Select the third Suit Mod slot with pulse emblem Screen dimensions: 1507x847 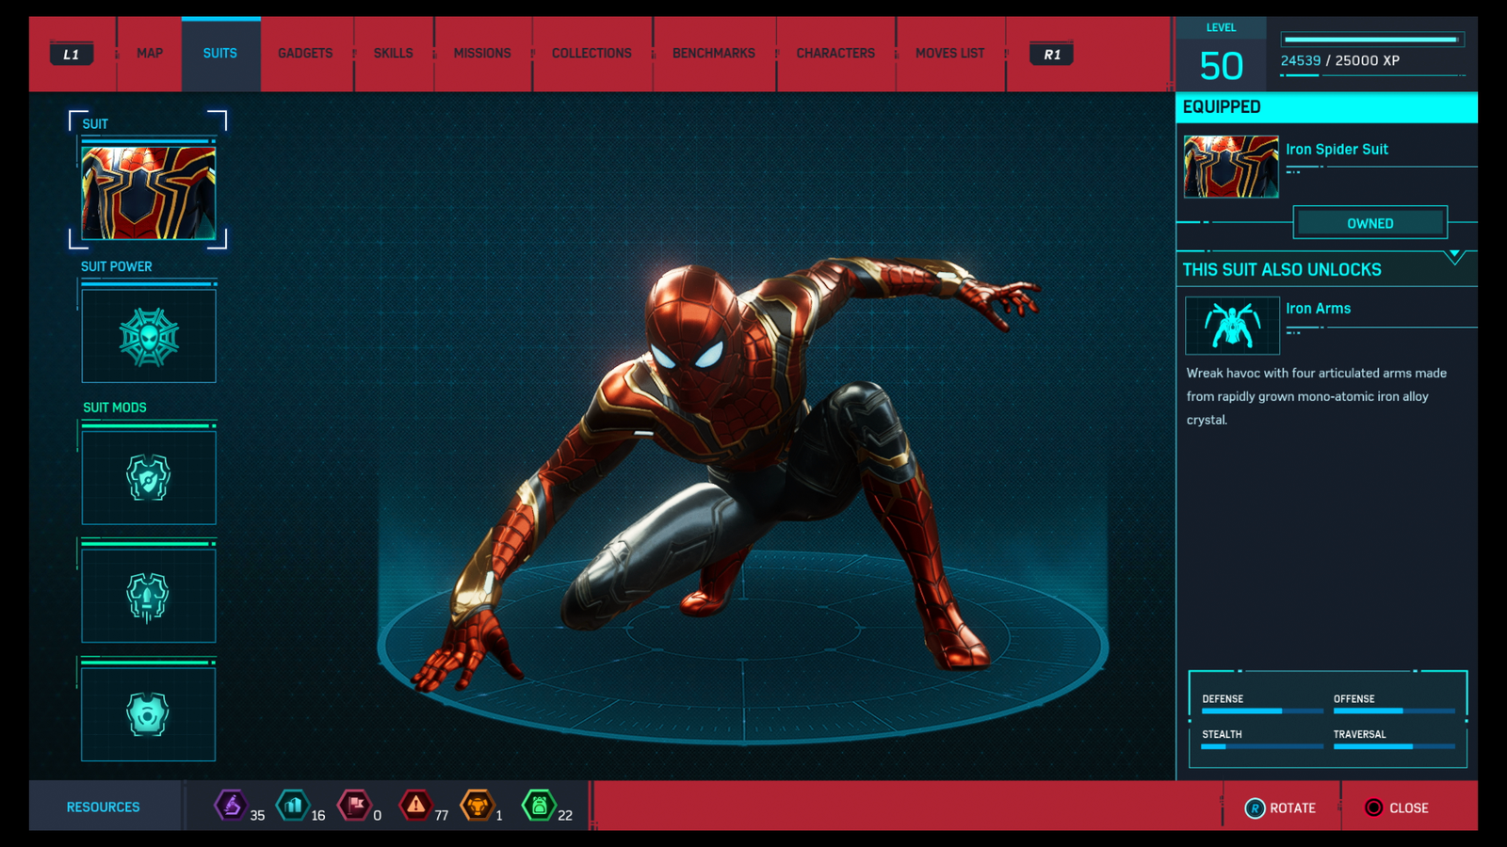click(149, 714)
